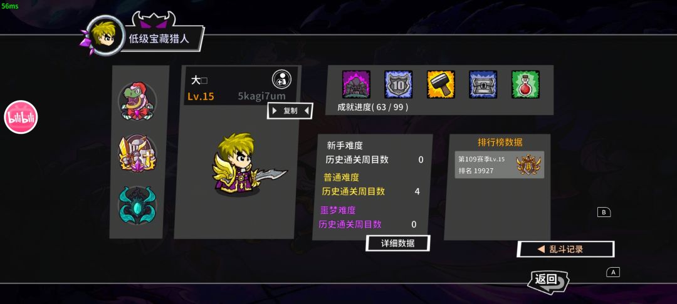This screenshot has width=677, height=304.
Task: Open 详细数据 detailed data
Action: click(x=397, y=243)
